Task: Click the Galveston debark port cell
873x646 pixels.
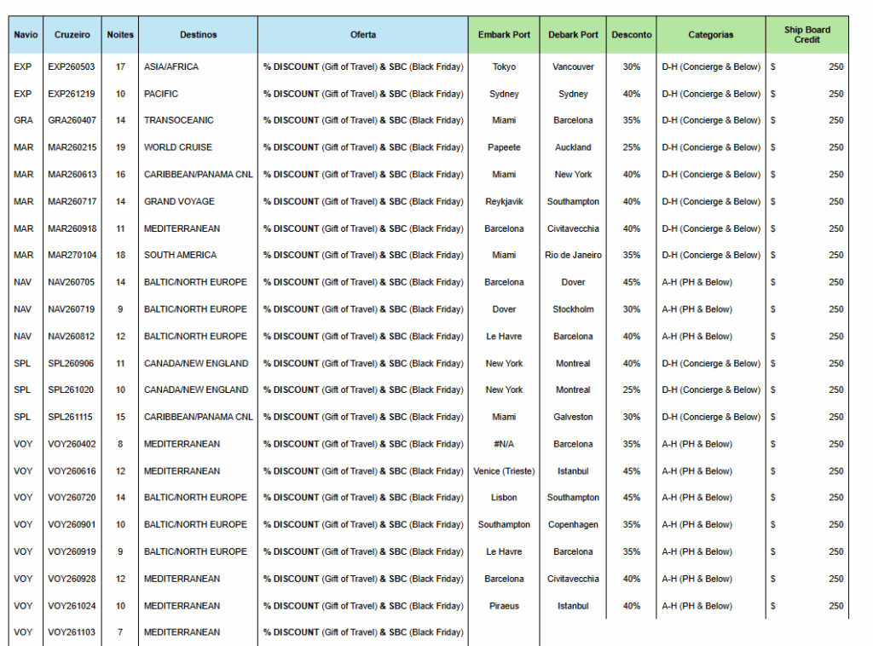Action: coord(573,417)
